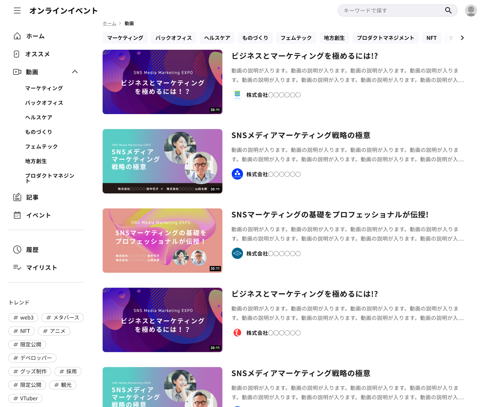
Task: Open バックオフィス in the sidebar submenu
Action: 44,103
